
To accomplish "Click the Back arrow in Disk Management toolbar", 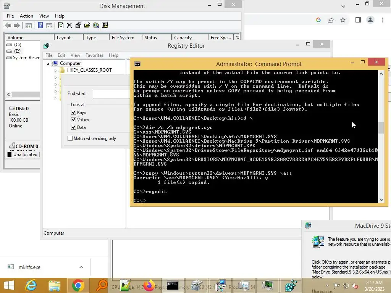I will click(8, 25).
